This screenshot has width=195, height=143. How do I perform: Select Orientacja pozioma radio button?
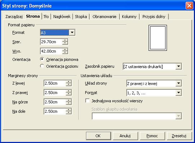point(42,66)
